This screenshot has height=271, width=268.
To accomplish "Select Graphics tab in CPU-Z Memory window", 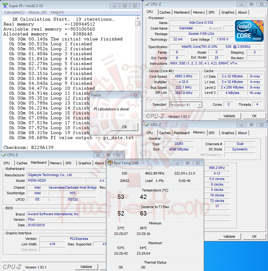I will click(x=228, y=133).
